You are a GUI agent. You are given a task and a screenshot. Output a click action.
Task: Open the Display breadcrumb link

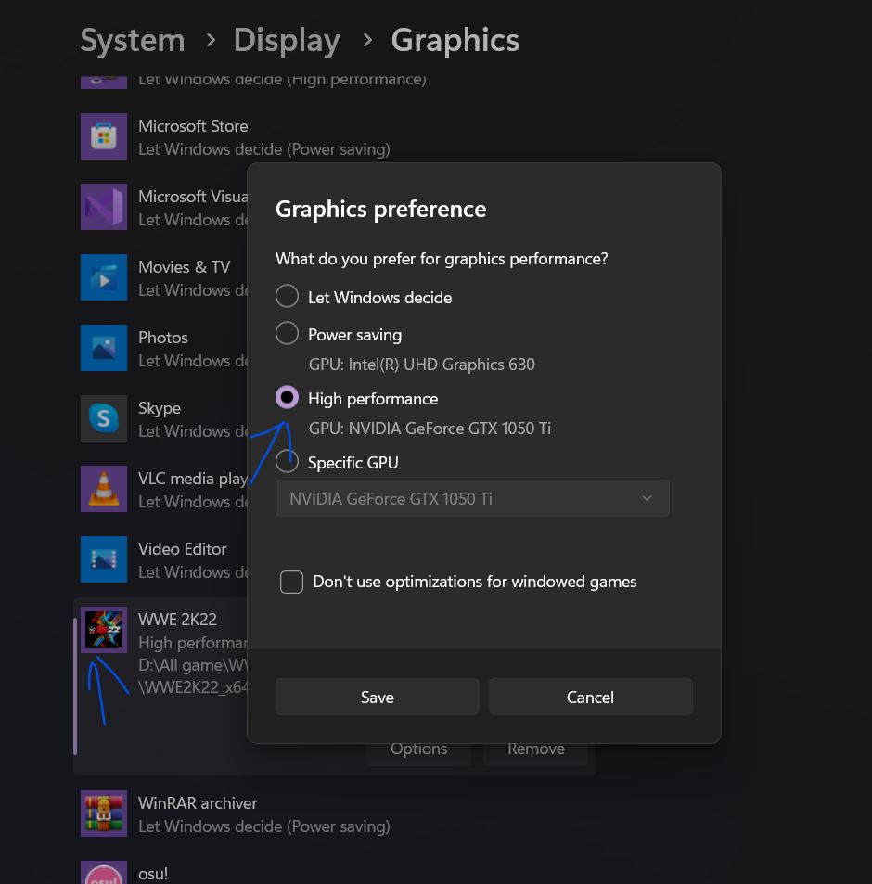286,39
